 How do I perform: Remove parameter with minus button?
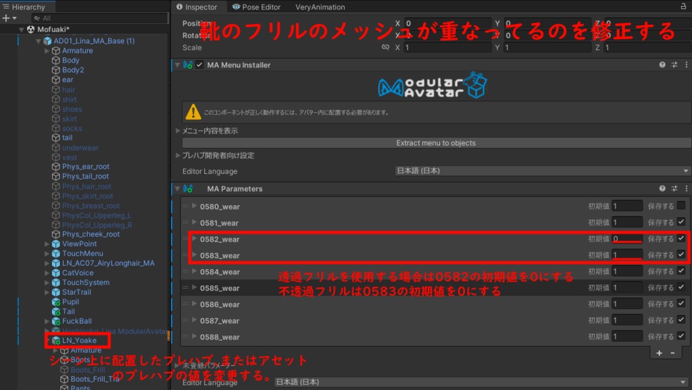672,353
